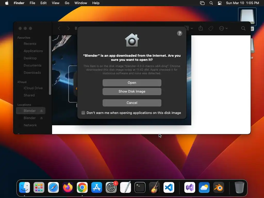Click the search icon in Finder toolbar
Image resolution: width=264 pixels, height=198 pixels.
[x=243, y=28]
